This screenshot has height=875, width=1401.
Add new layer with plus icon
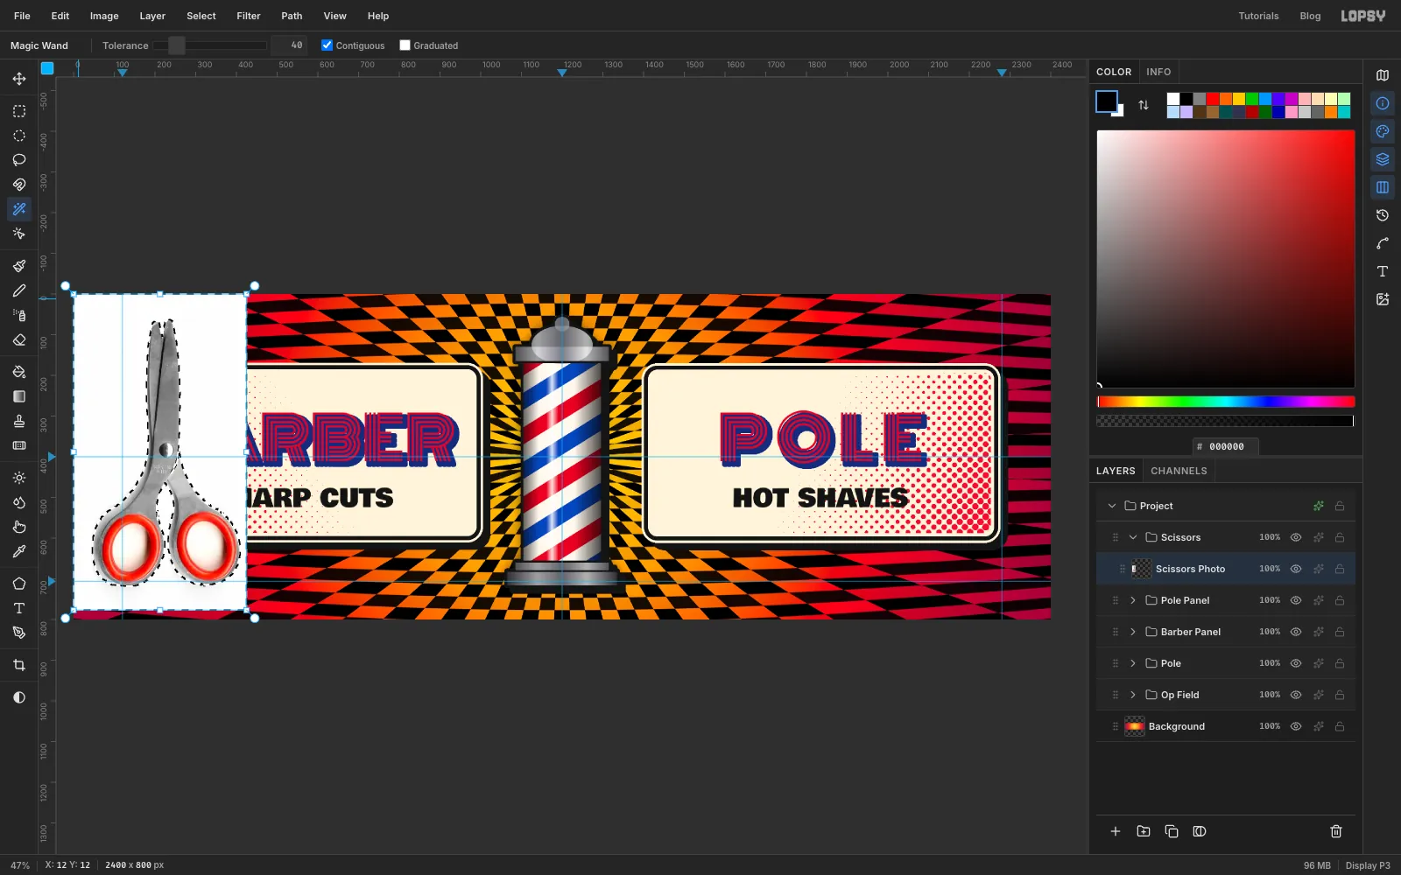point(1116,831)
